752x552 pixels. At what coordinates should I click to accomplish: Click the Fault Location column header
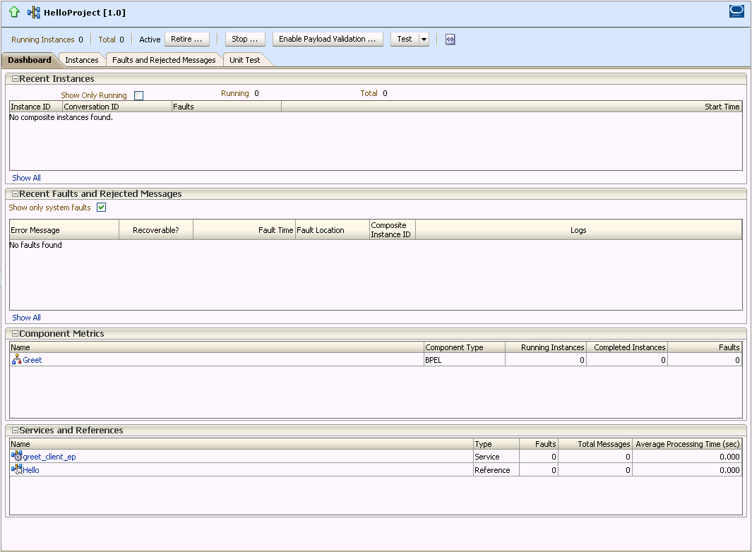332,229
